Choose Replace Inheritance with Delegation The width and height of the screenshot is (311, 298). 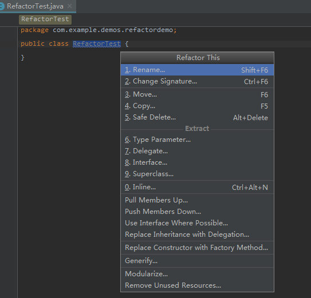pyautogui.click(x=197, y=235)
